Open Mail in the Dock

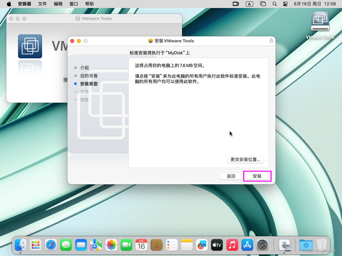(x=81, y=245)
